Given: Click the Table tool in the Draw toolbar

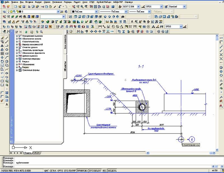Looking at the screenshot, I should (x=7, y=101).
